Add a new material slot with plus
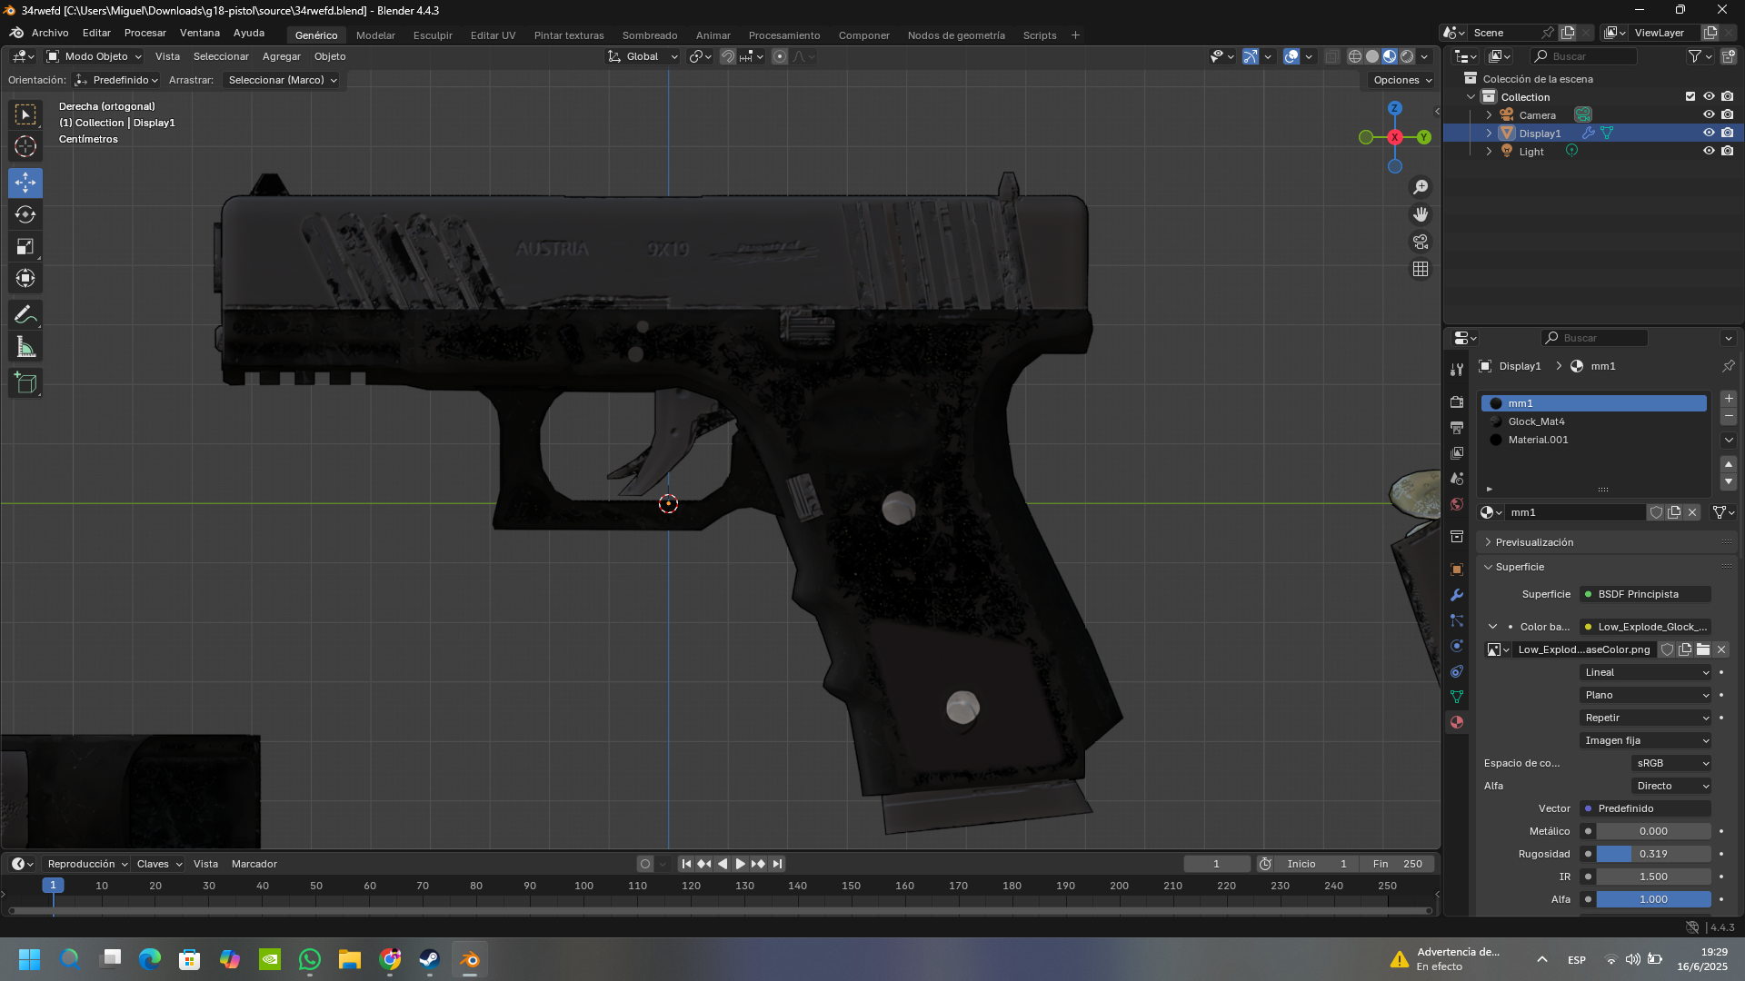 [x=1729, y=399]
